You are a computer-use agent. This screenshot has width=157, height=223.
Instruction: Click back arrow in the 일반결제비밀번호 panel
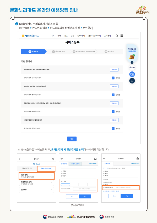coord(104,158)
